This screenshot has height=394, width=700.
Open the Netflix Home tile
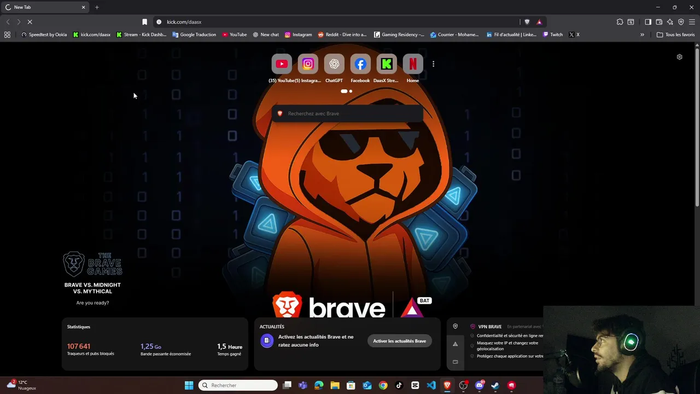(413, 64)
